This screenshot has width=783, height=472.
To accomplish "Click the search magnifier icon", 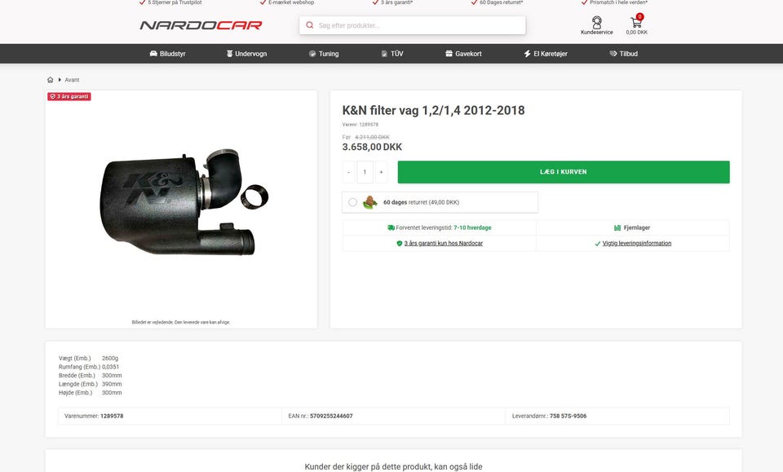I will point(310,25).
